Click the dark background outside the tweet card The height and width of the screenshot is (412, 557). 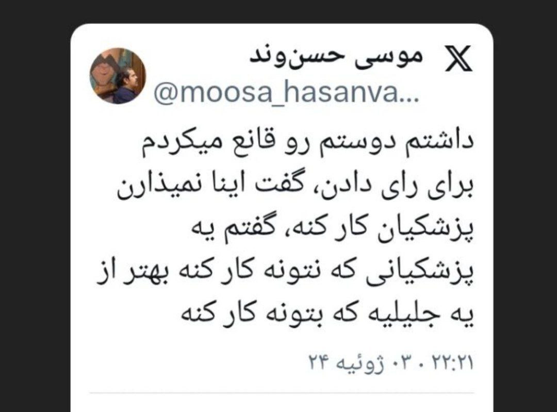click(x=36, y=206)
